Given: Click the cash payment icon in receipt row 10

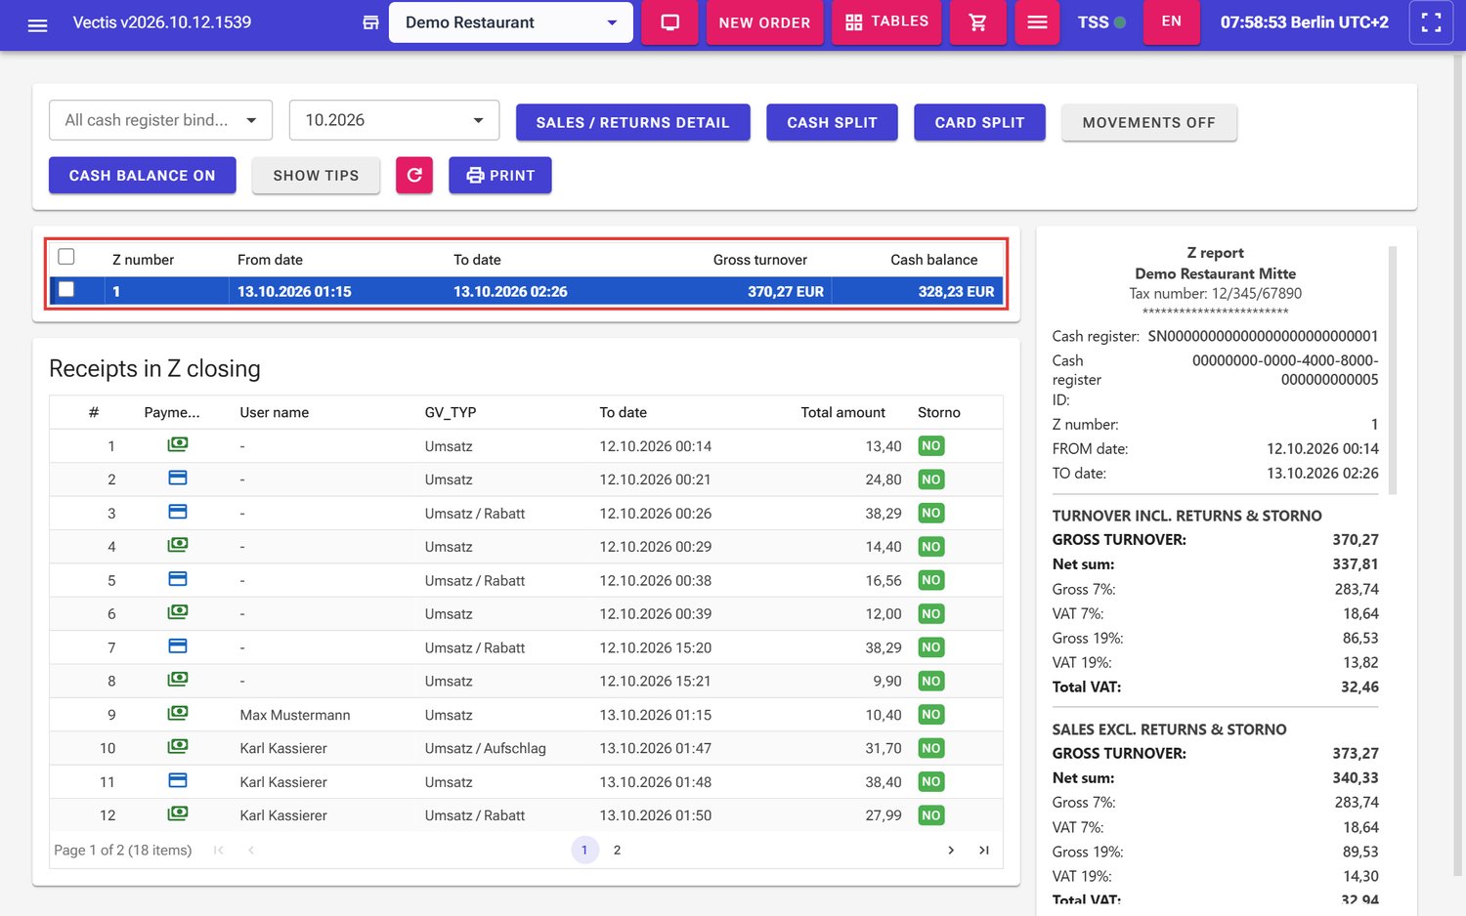Looking at the screenshot, I should 177,747.
